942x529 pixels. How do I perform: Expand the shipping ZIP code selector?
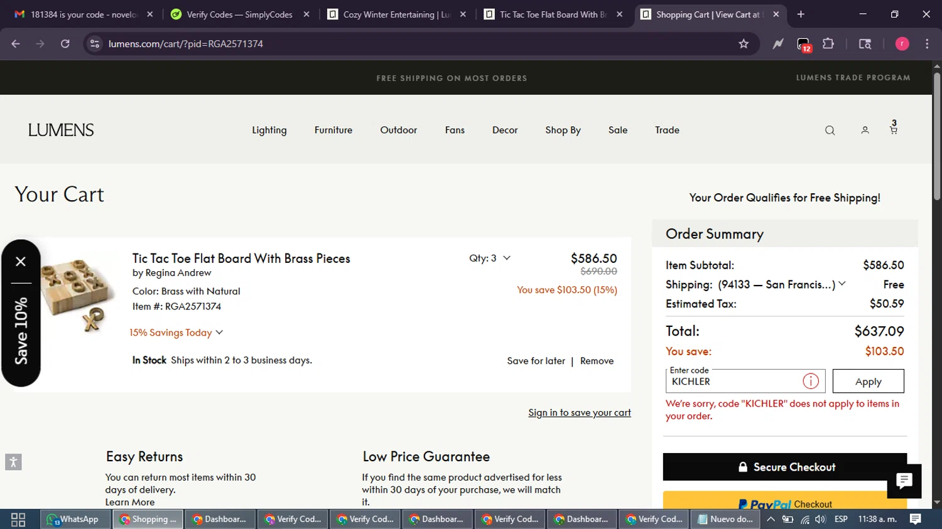coord(842,284)
